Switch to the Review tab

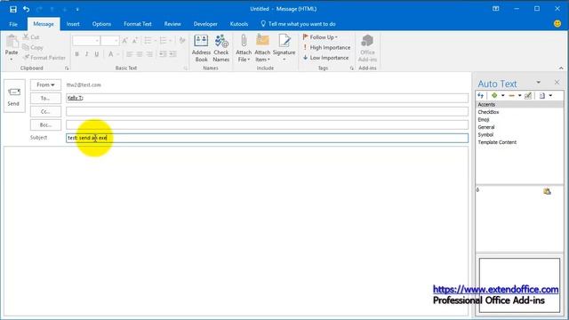(x=172, y=24)
